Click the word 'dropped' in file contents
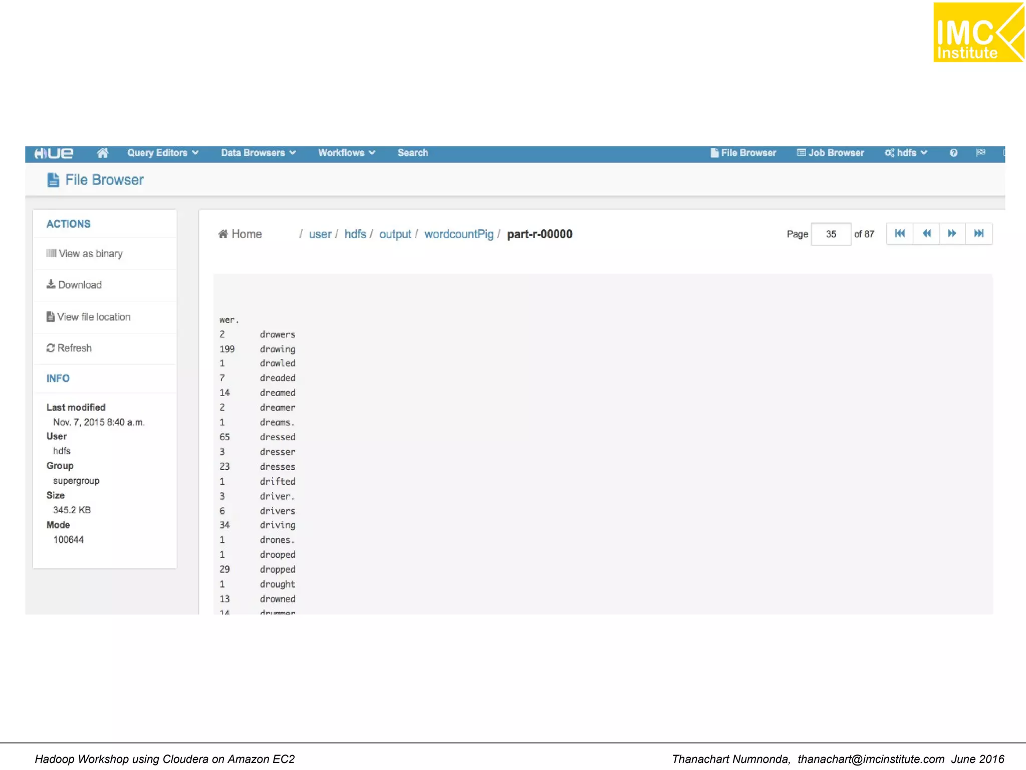Screen dimensions: 1026x770 click(x=278, y=570)
